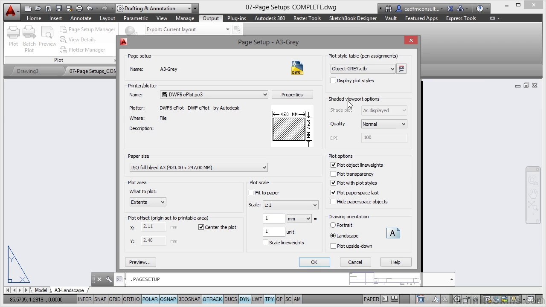
Task: Open the What to plot Extents dropdown
Action: 148,202
